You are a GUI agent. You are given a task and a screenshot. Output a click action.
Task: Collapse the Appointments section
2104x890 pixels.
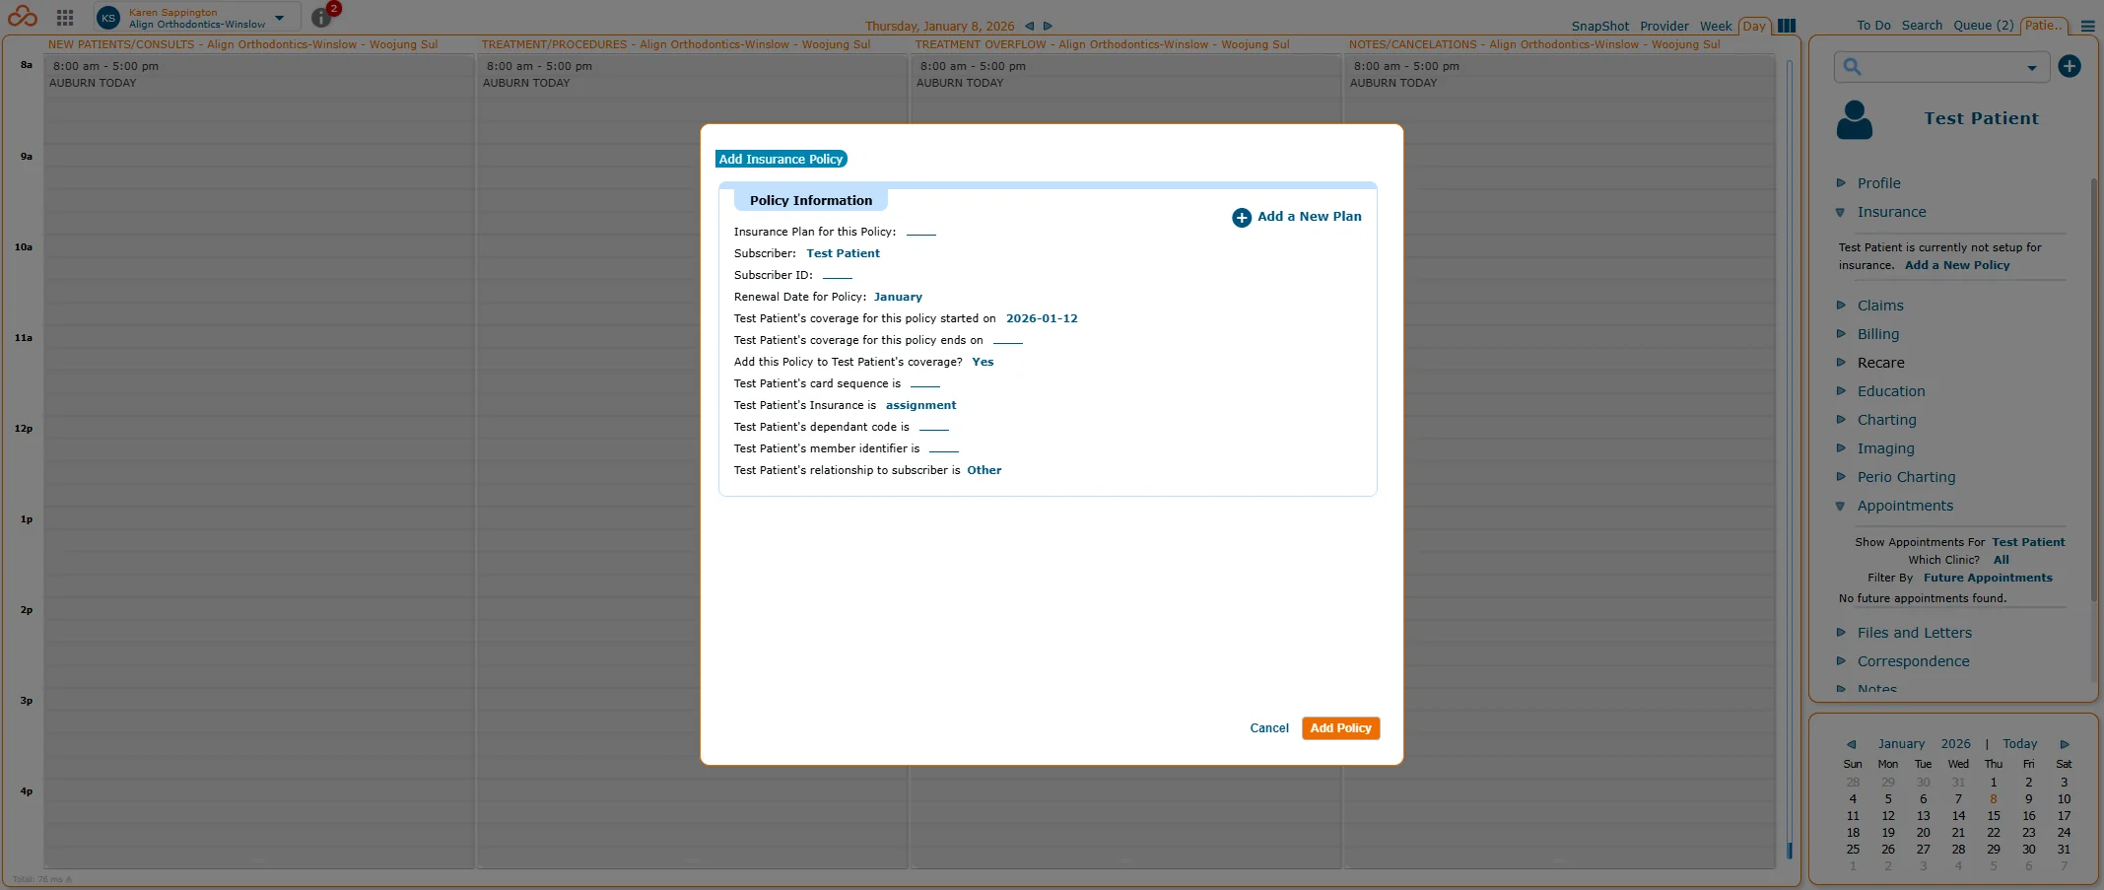1903,505
